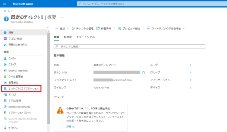Click the プレビュー機能 sidebar icon
Viewport: 227px width, 132px height.
pyautogui.click(x=5, y=39)
